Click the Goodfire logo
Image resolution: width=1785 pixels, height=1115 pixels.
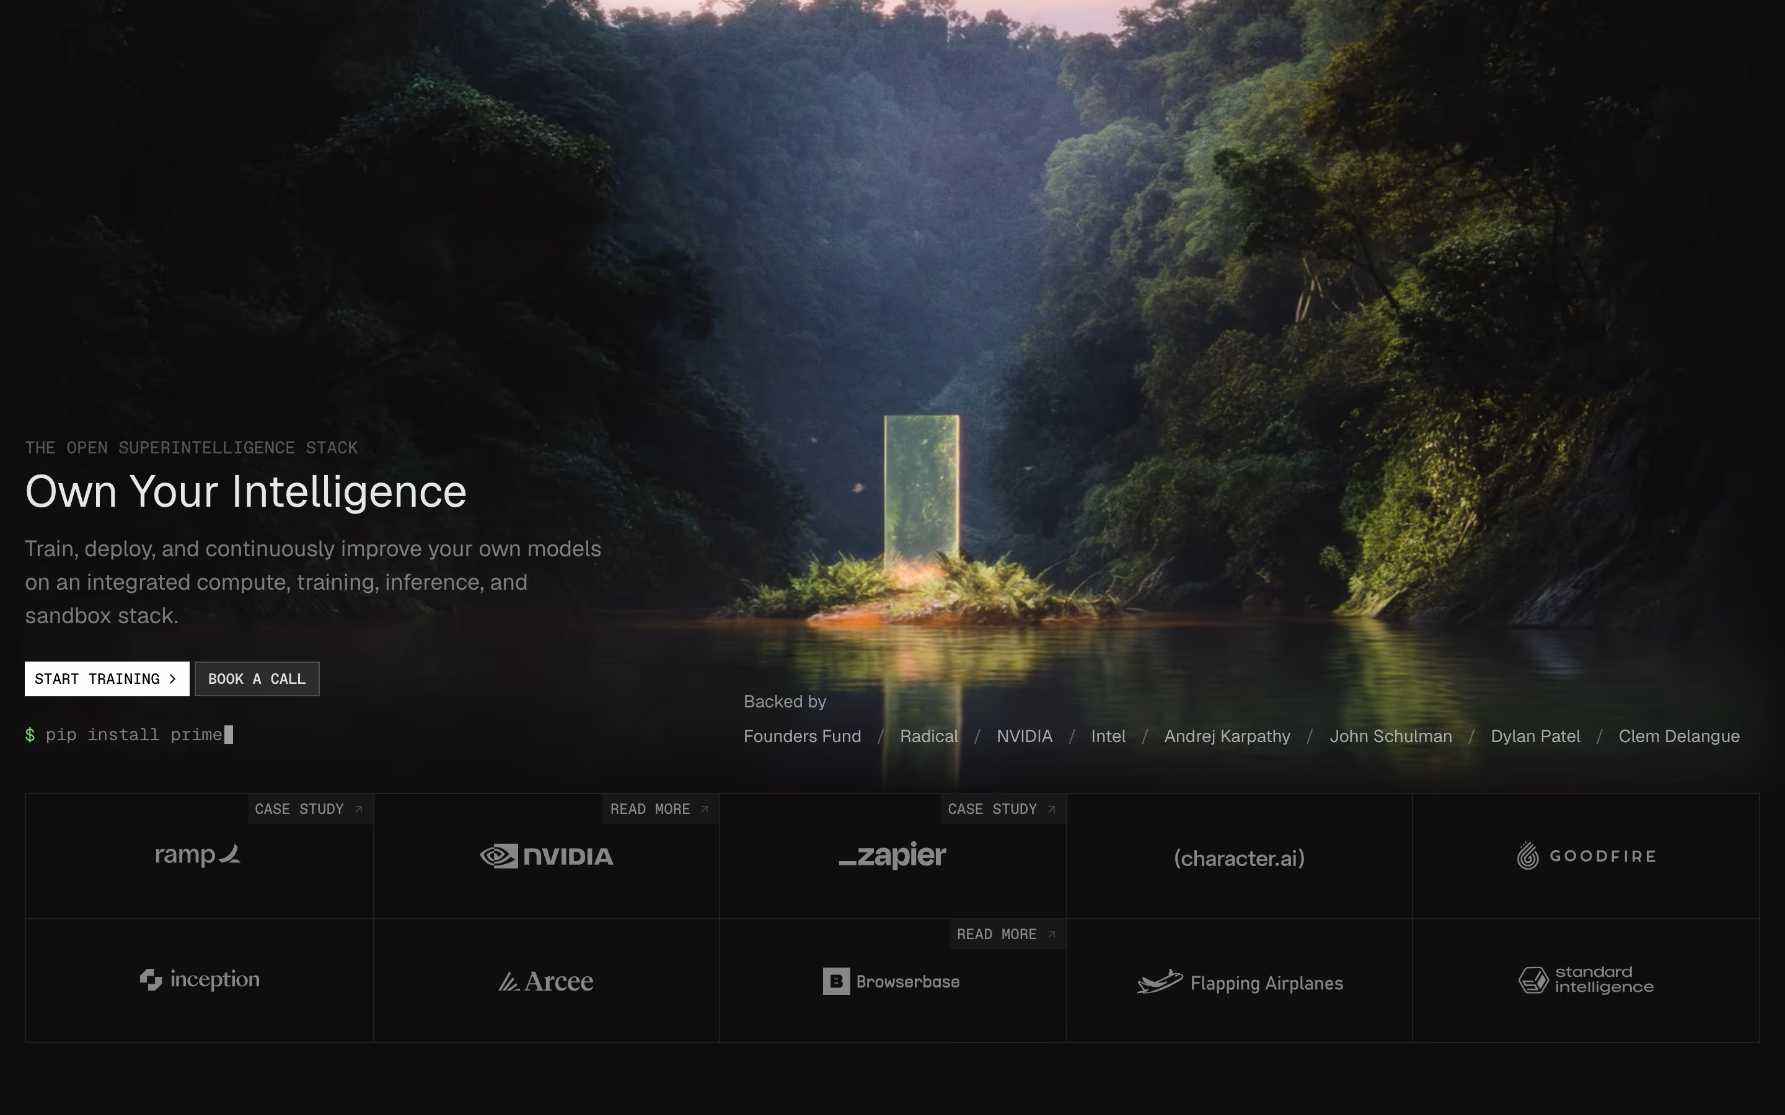click(x=1586, y=856)
